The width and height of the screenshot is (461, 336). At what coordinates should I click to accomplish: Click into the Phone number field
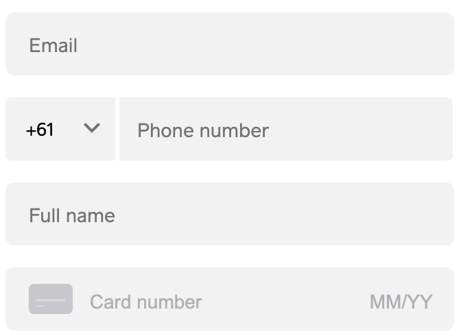click(x=286, y=129)
